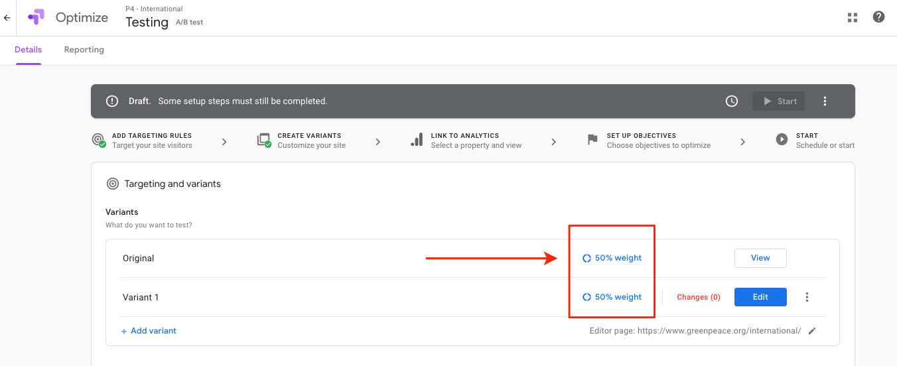
Task: Select the Details tab
Action: [29, 50]
